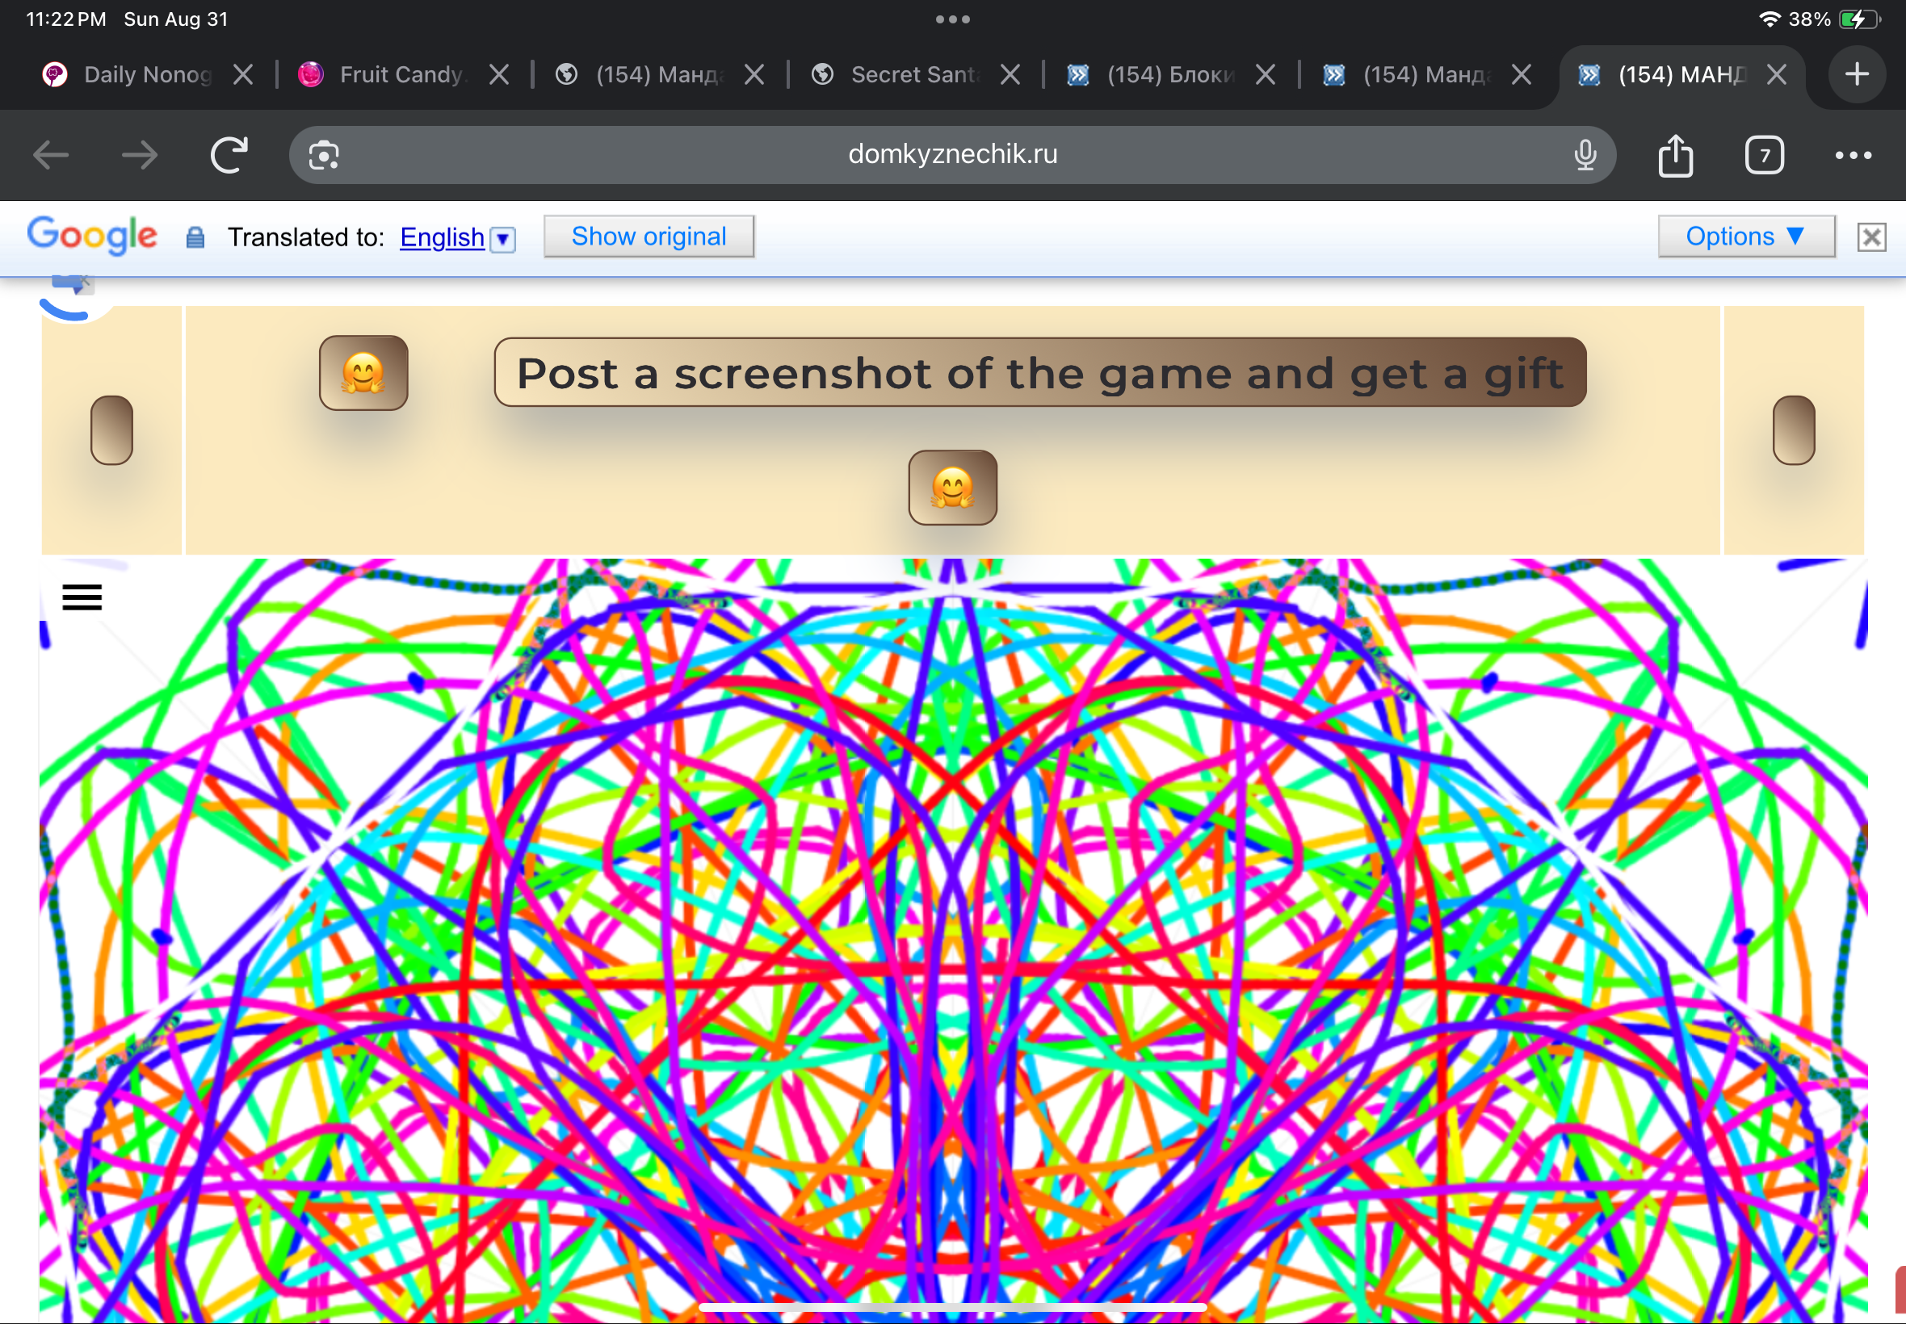Go back using the browser back arrow
The height and width of the screenshot is (1324, 1906).
(51, 155)
